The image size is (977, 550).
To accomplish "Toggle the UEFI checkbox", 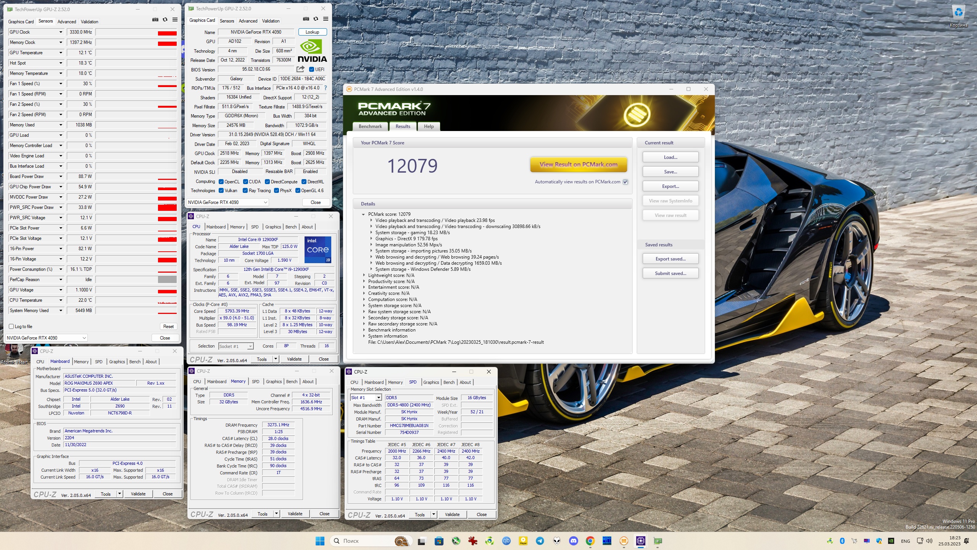I will 311,70.
